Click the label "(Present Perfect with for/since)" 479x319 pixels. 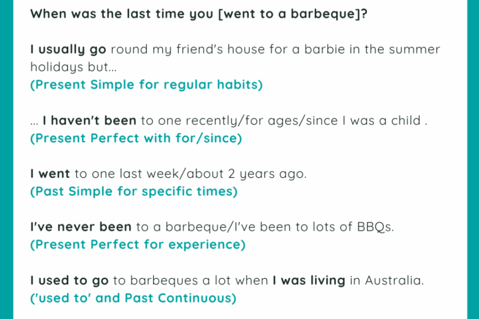(136, 138)
